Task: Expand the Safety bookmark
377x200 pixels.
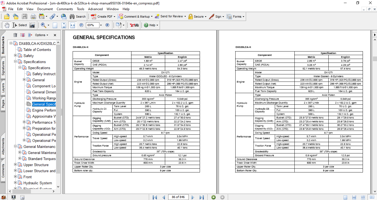Action: 15,56
